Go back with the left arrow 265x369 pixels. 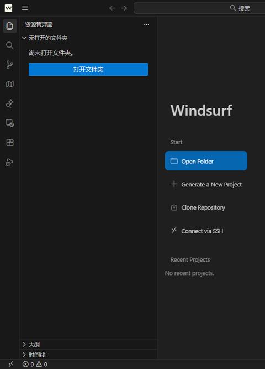click(112, 8)
